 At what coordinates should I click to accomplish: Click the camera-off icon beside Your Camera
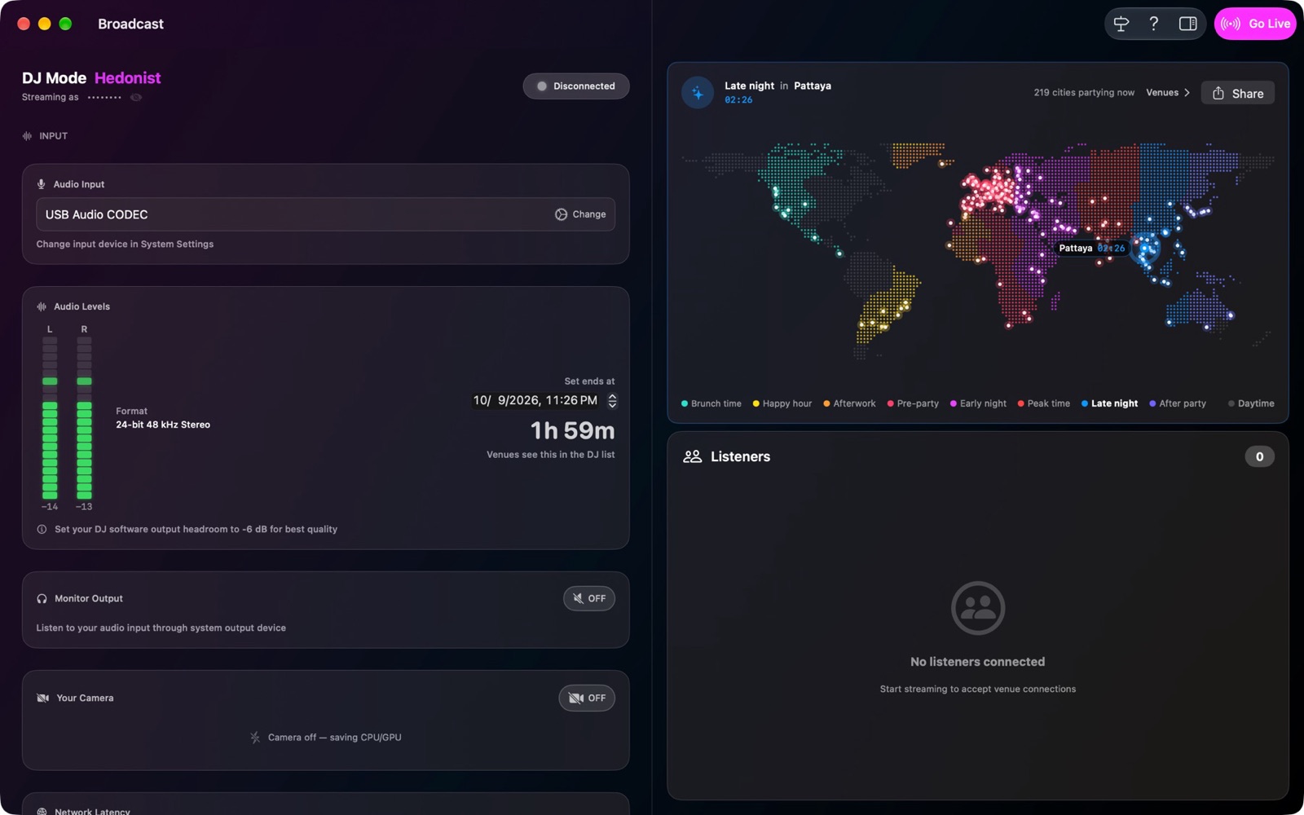[x=42, y=698]
